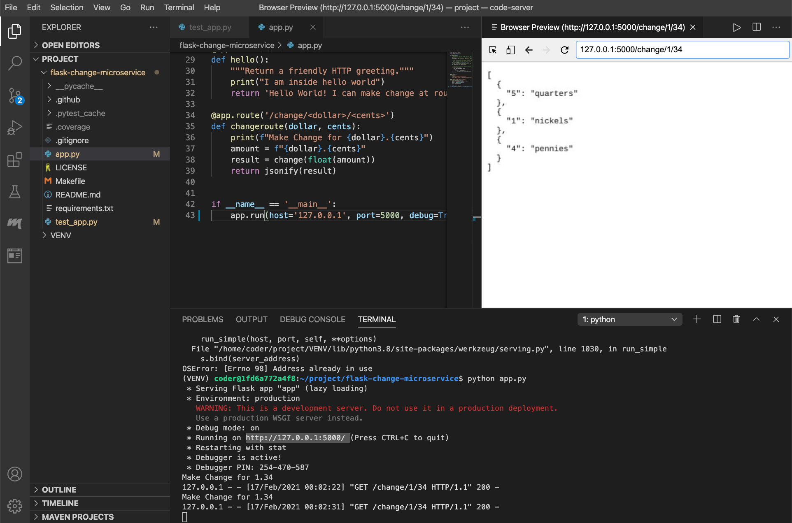This screenshot has width=792, height=523.
Task: Enable element inspection cursor in preview
Action: tap(492, 50)
